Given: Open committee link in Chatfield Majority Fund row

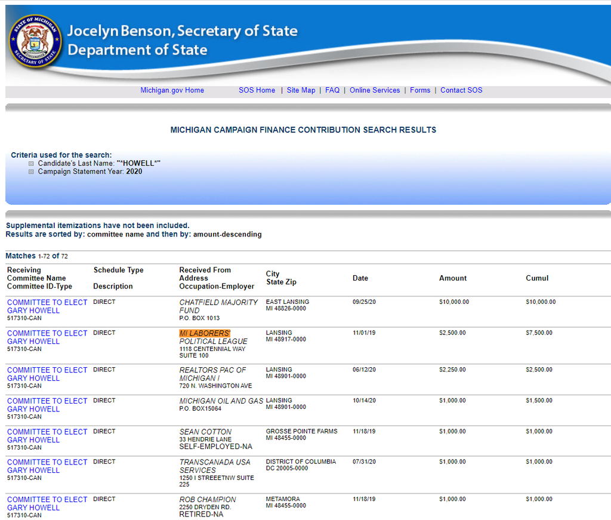Looking at the screenshot, I should point(47,306).
